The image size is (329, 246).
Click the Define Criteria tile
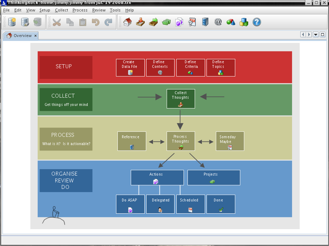(x=190, y=68)
